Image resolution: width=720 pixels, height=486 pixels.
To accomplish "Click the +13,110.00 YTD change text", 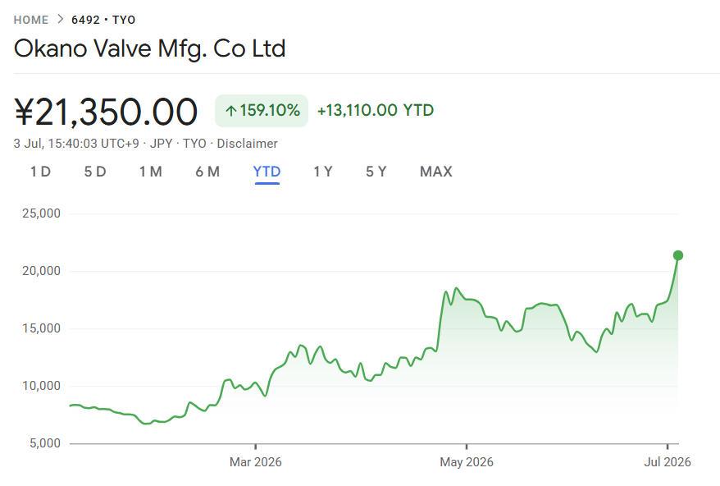I will point(376,110).
